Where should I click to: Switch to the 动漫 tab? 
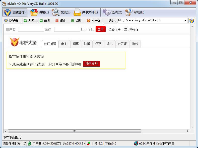tap(87, 44)
